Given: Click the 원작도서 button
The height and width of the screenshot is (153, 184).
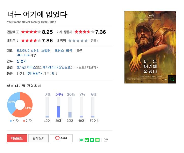Looking at the screenshot, I should coord(38,138).
